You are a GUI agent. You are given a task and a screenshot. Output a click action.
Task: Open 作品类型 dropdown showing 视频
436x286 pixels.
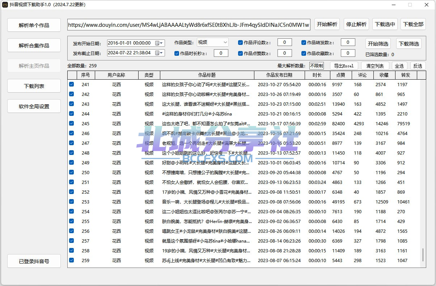(213, 42)
